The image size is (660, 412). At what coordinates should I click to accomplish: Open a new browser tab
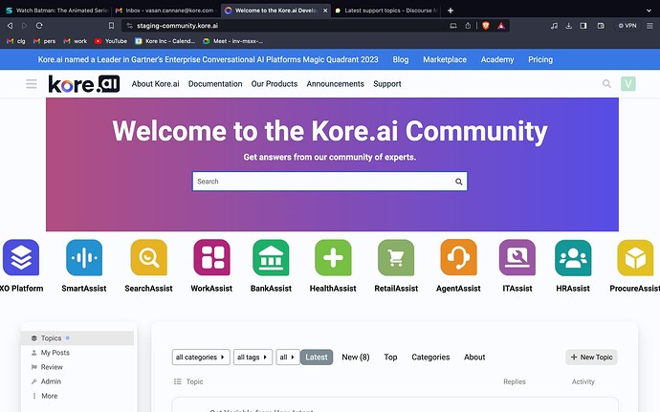coord(451,11)
